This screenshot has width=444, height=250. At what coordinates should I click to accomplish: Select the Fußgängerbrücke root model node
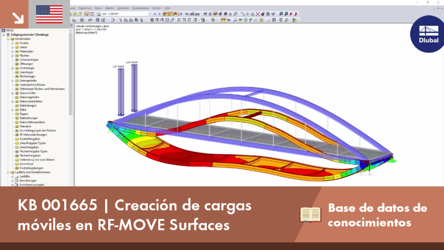pos(29,34)
